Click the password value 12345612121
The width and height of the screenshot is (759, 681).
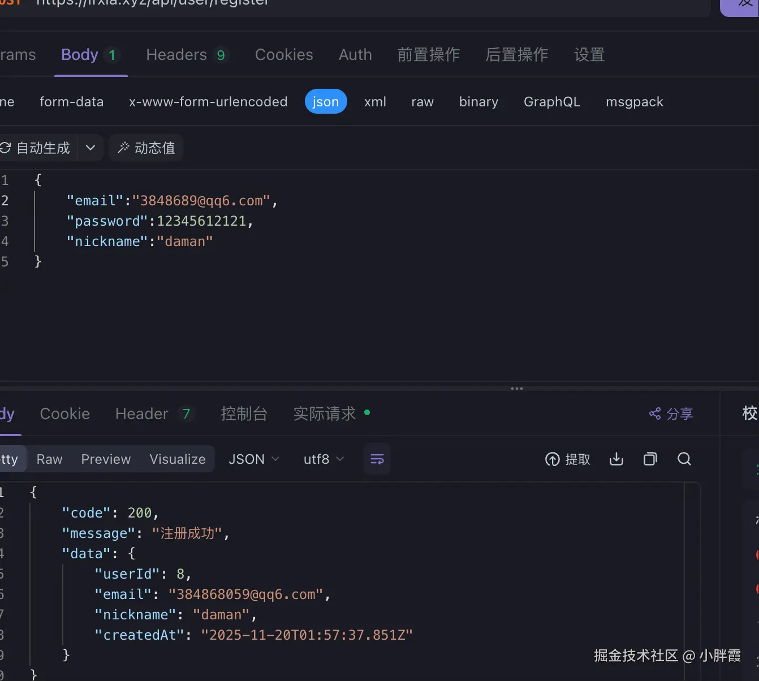[201, 221]
